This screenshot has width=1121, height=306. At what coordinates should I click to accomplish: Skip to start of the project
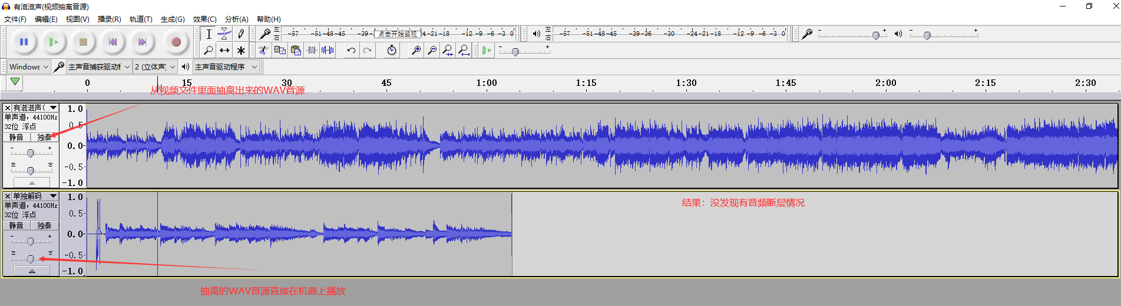(113, 42)
